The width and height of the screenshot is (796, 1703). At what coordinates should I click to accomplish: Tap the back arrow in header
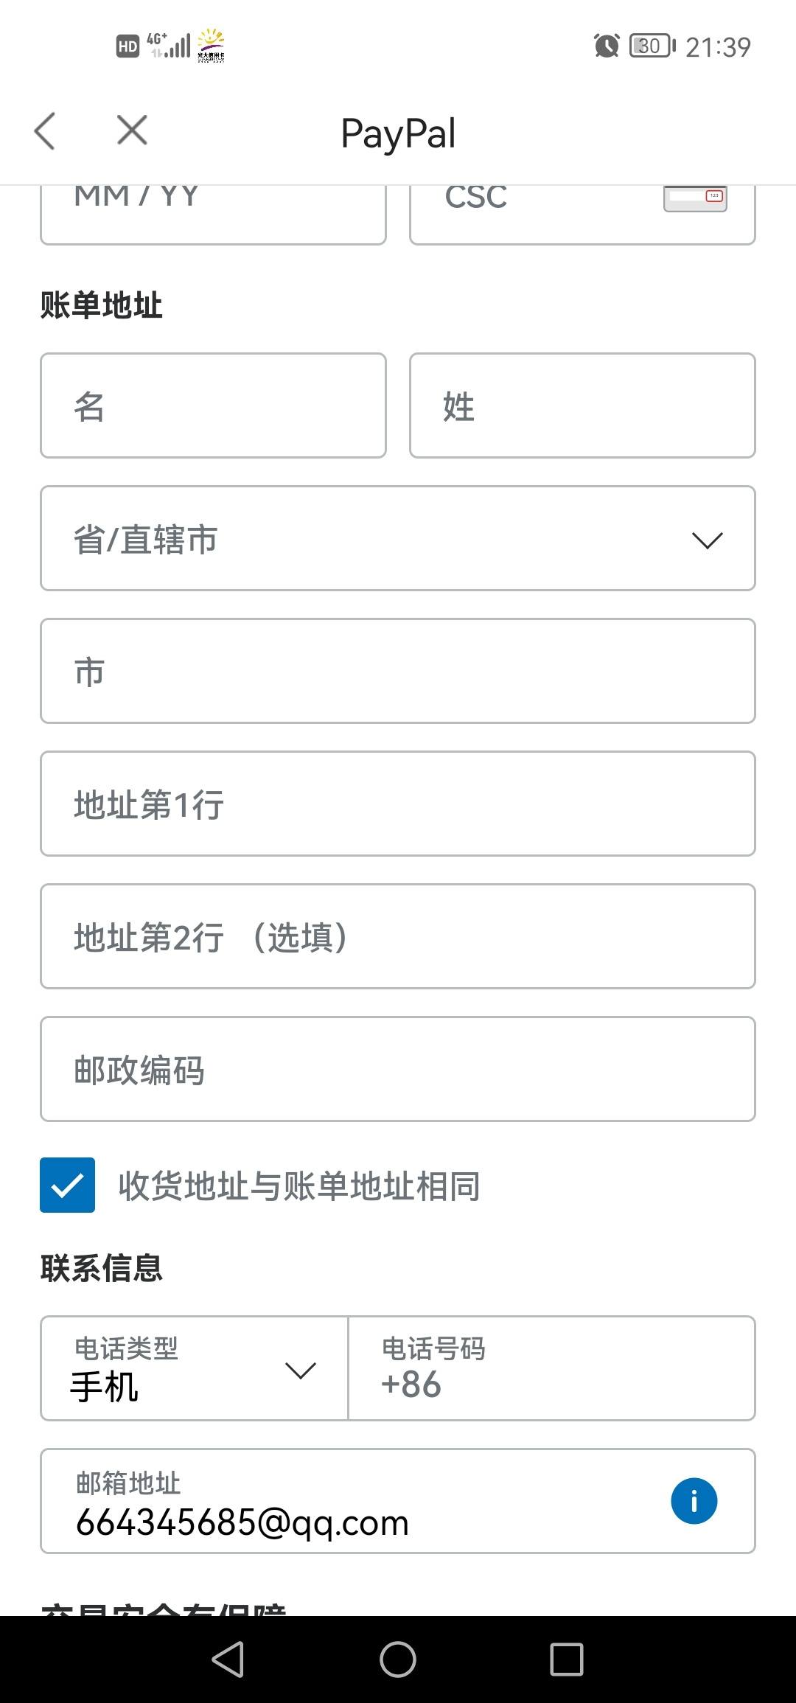point(45,131)
